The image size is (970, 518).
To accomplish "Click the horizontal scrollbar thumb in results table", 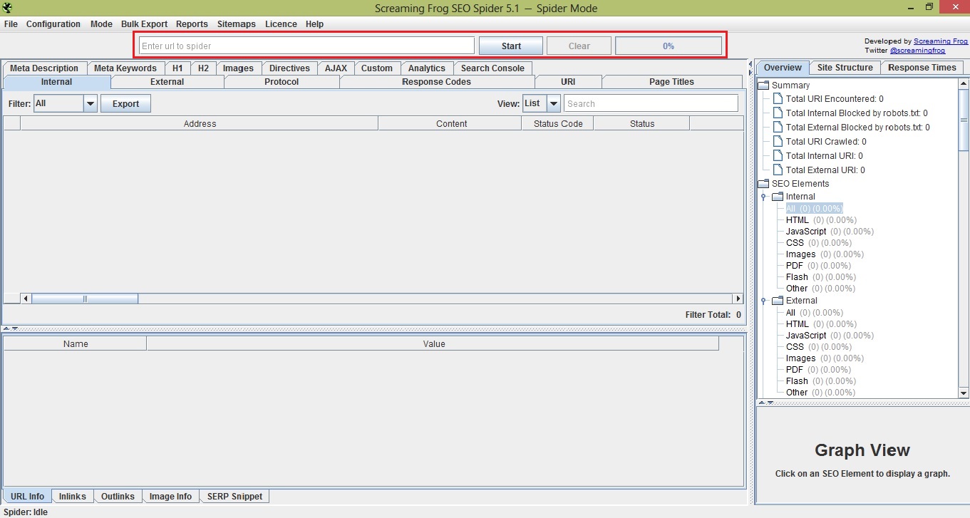I will pos(85,299).
